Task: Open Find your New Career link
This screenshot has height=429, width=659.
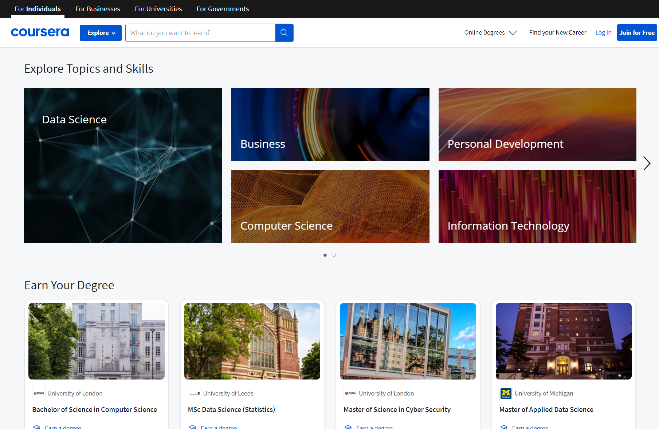Action: pos(557,33)
